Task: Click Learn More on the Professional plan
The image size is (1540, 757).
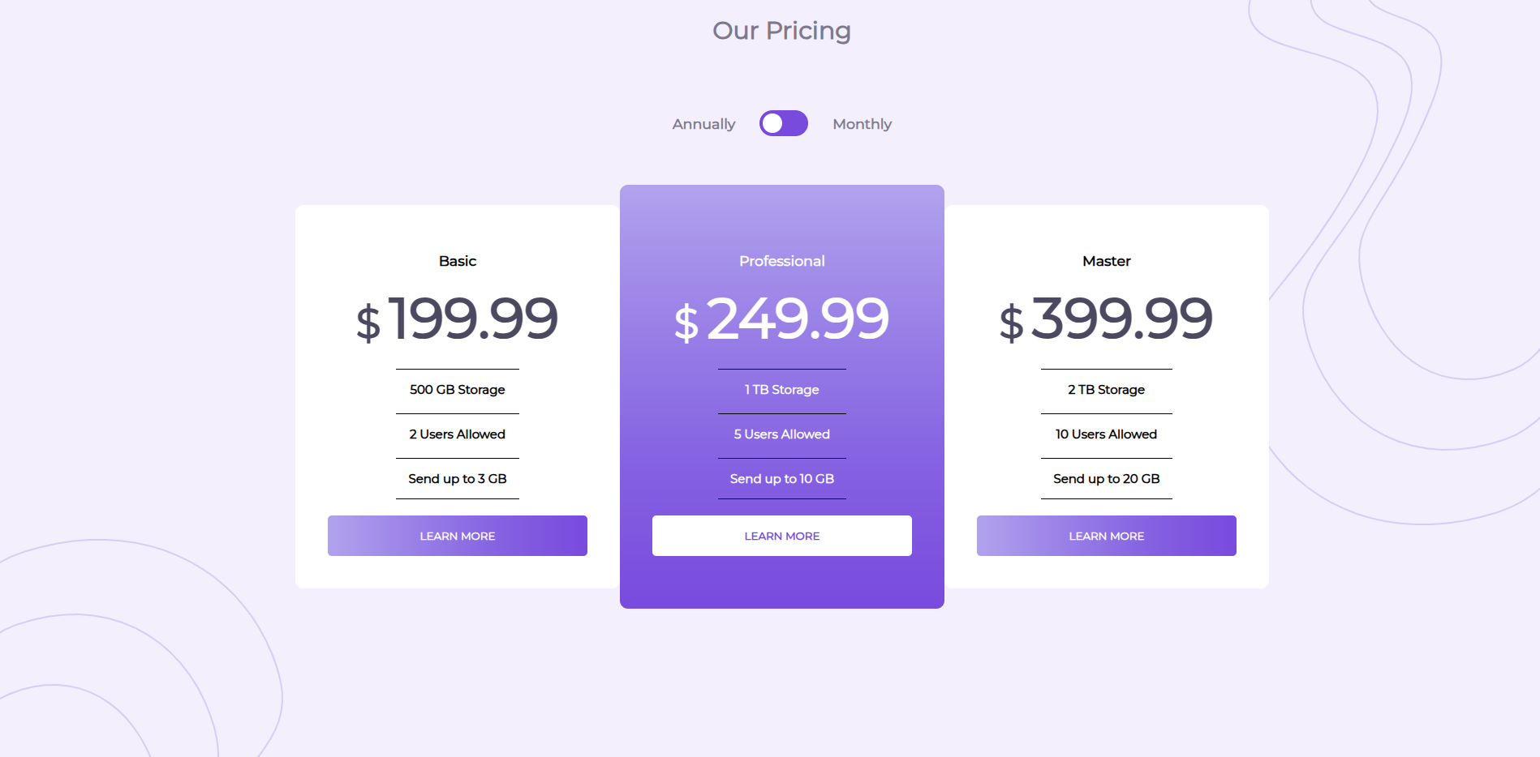Action: (x=781, y=536)
